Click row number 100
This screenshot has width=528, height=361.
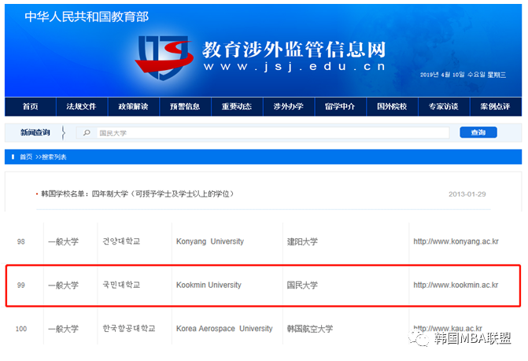point(21,329)
